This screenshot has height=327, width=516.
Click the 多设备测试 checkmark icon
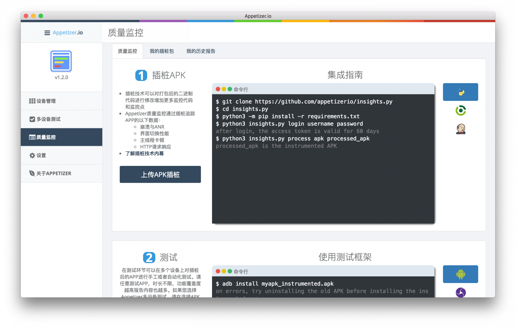(x=32, y=119)
